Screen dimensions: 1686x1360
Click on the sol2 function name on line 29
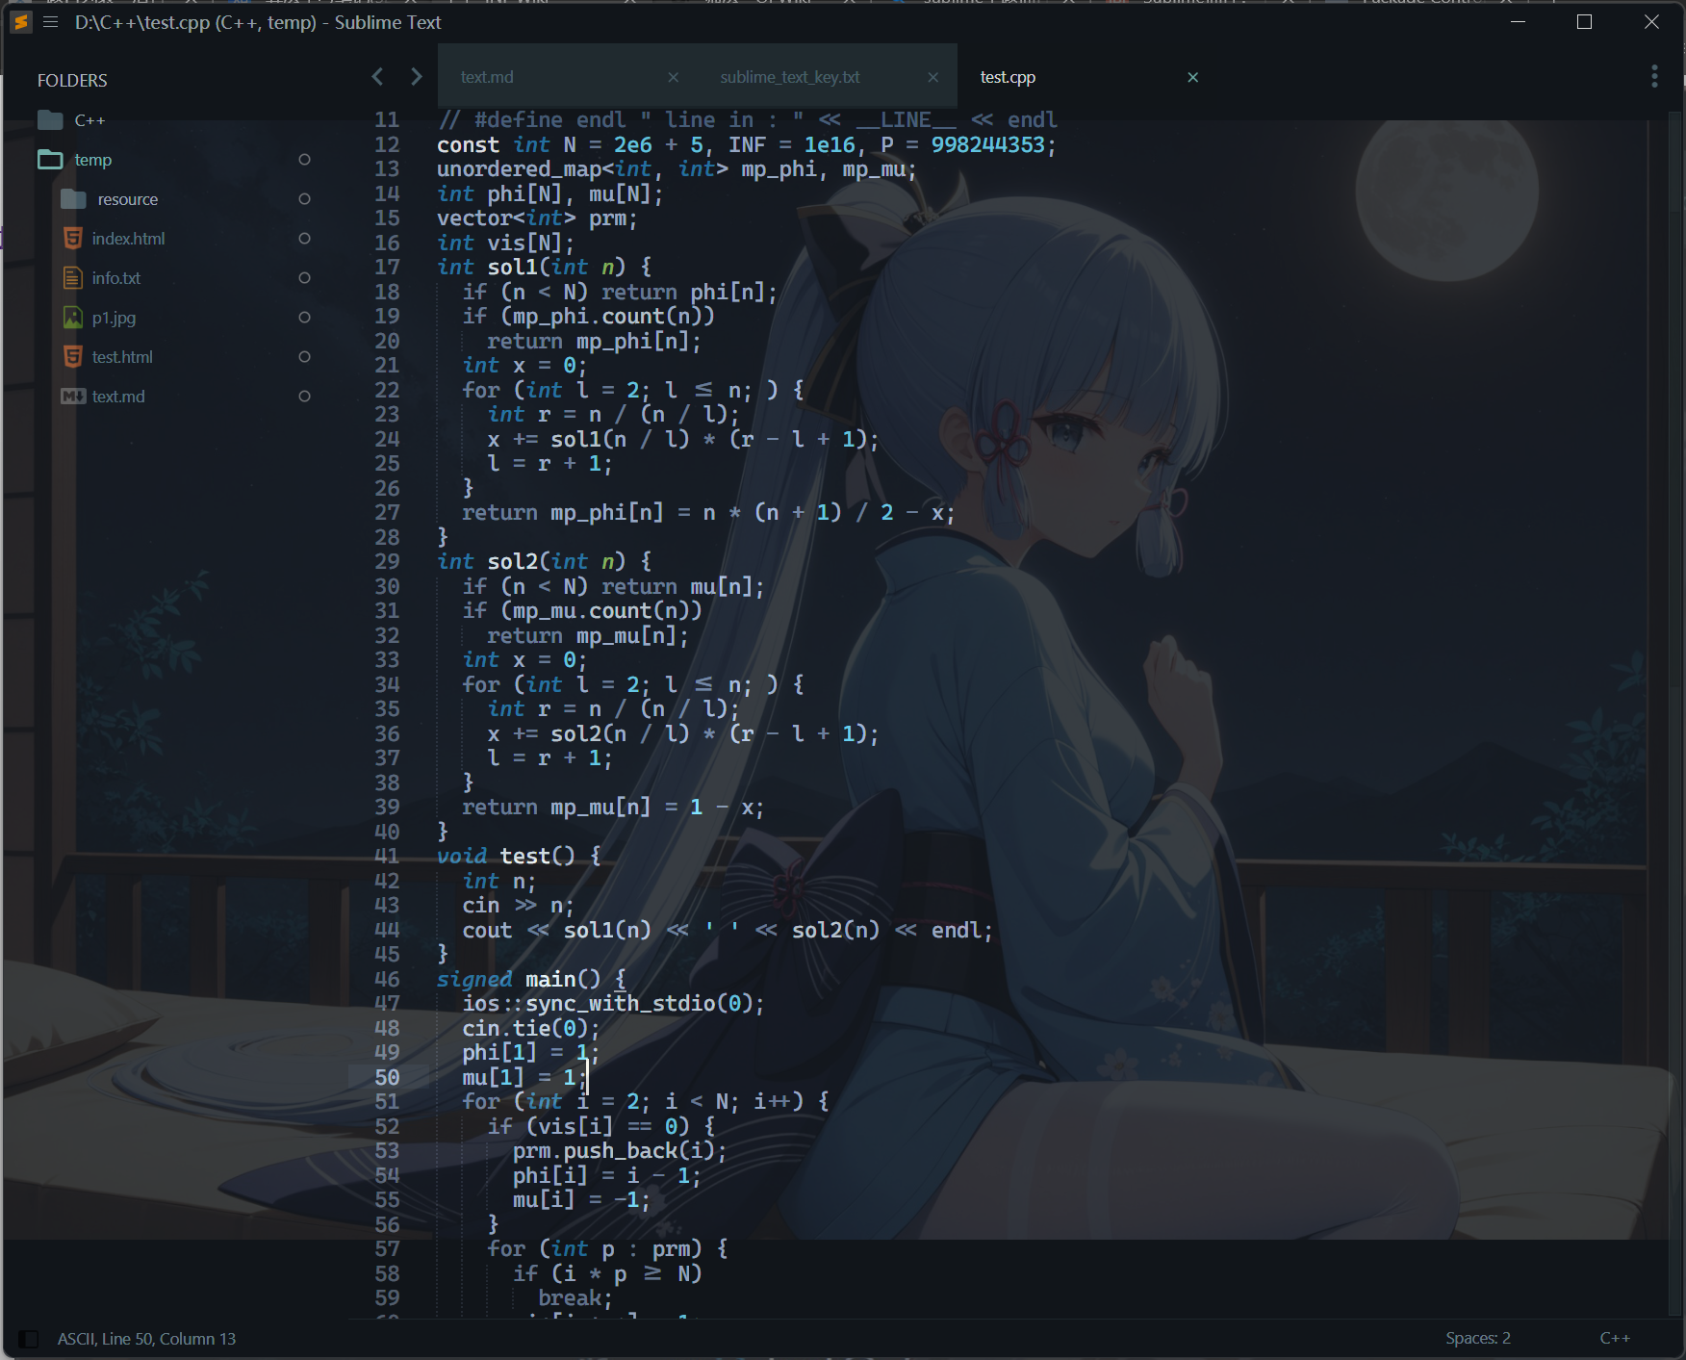tap(512, 561)
